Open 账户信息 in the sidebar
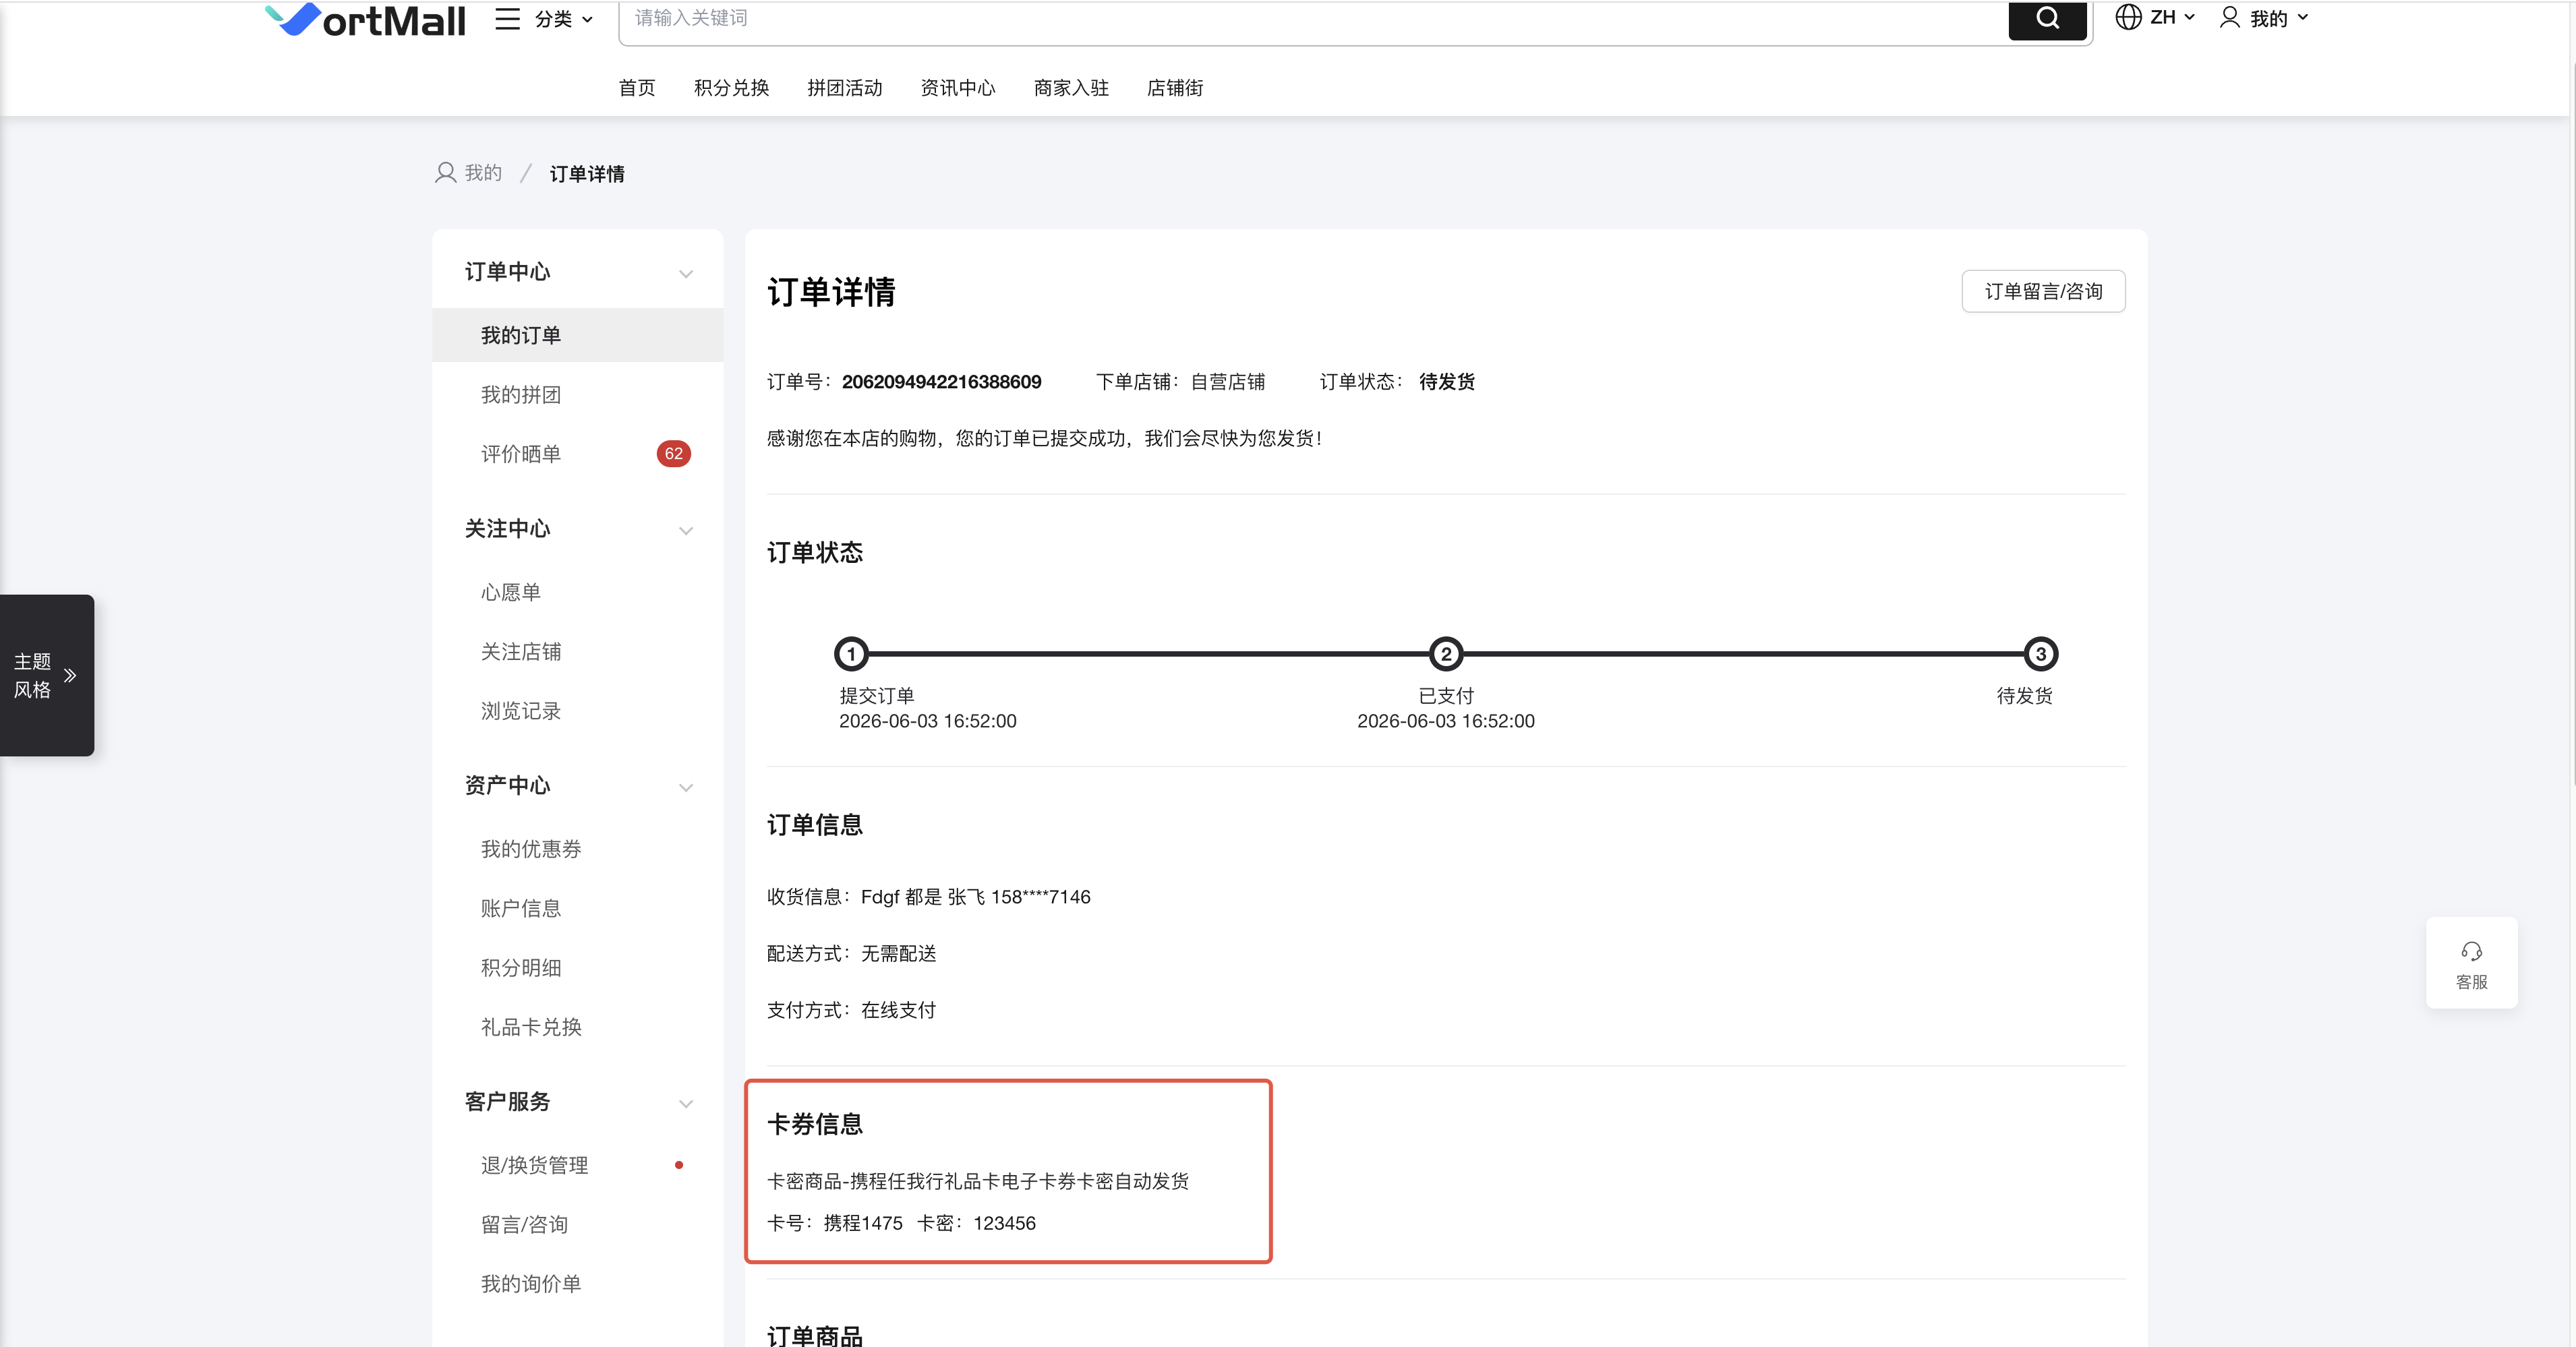 point(521,908)
